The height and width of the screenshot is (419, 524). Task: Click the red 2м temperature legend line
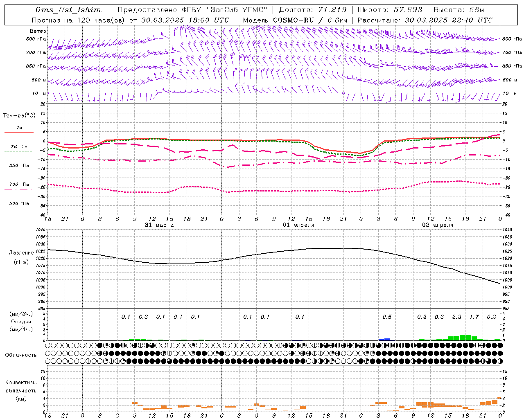[x=19, y=132]
